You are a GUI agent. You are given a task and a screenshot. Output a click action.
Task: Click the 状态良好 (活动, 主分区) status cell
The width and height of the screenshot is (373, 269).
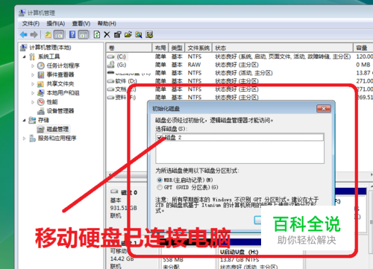click(x=244, y=73)
